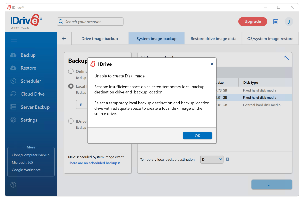Screen dimensions: 303x202
Task: Click the Disk type column header
Action: [250, 83]
